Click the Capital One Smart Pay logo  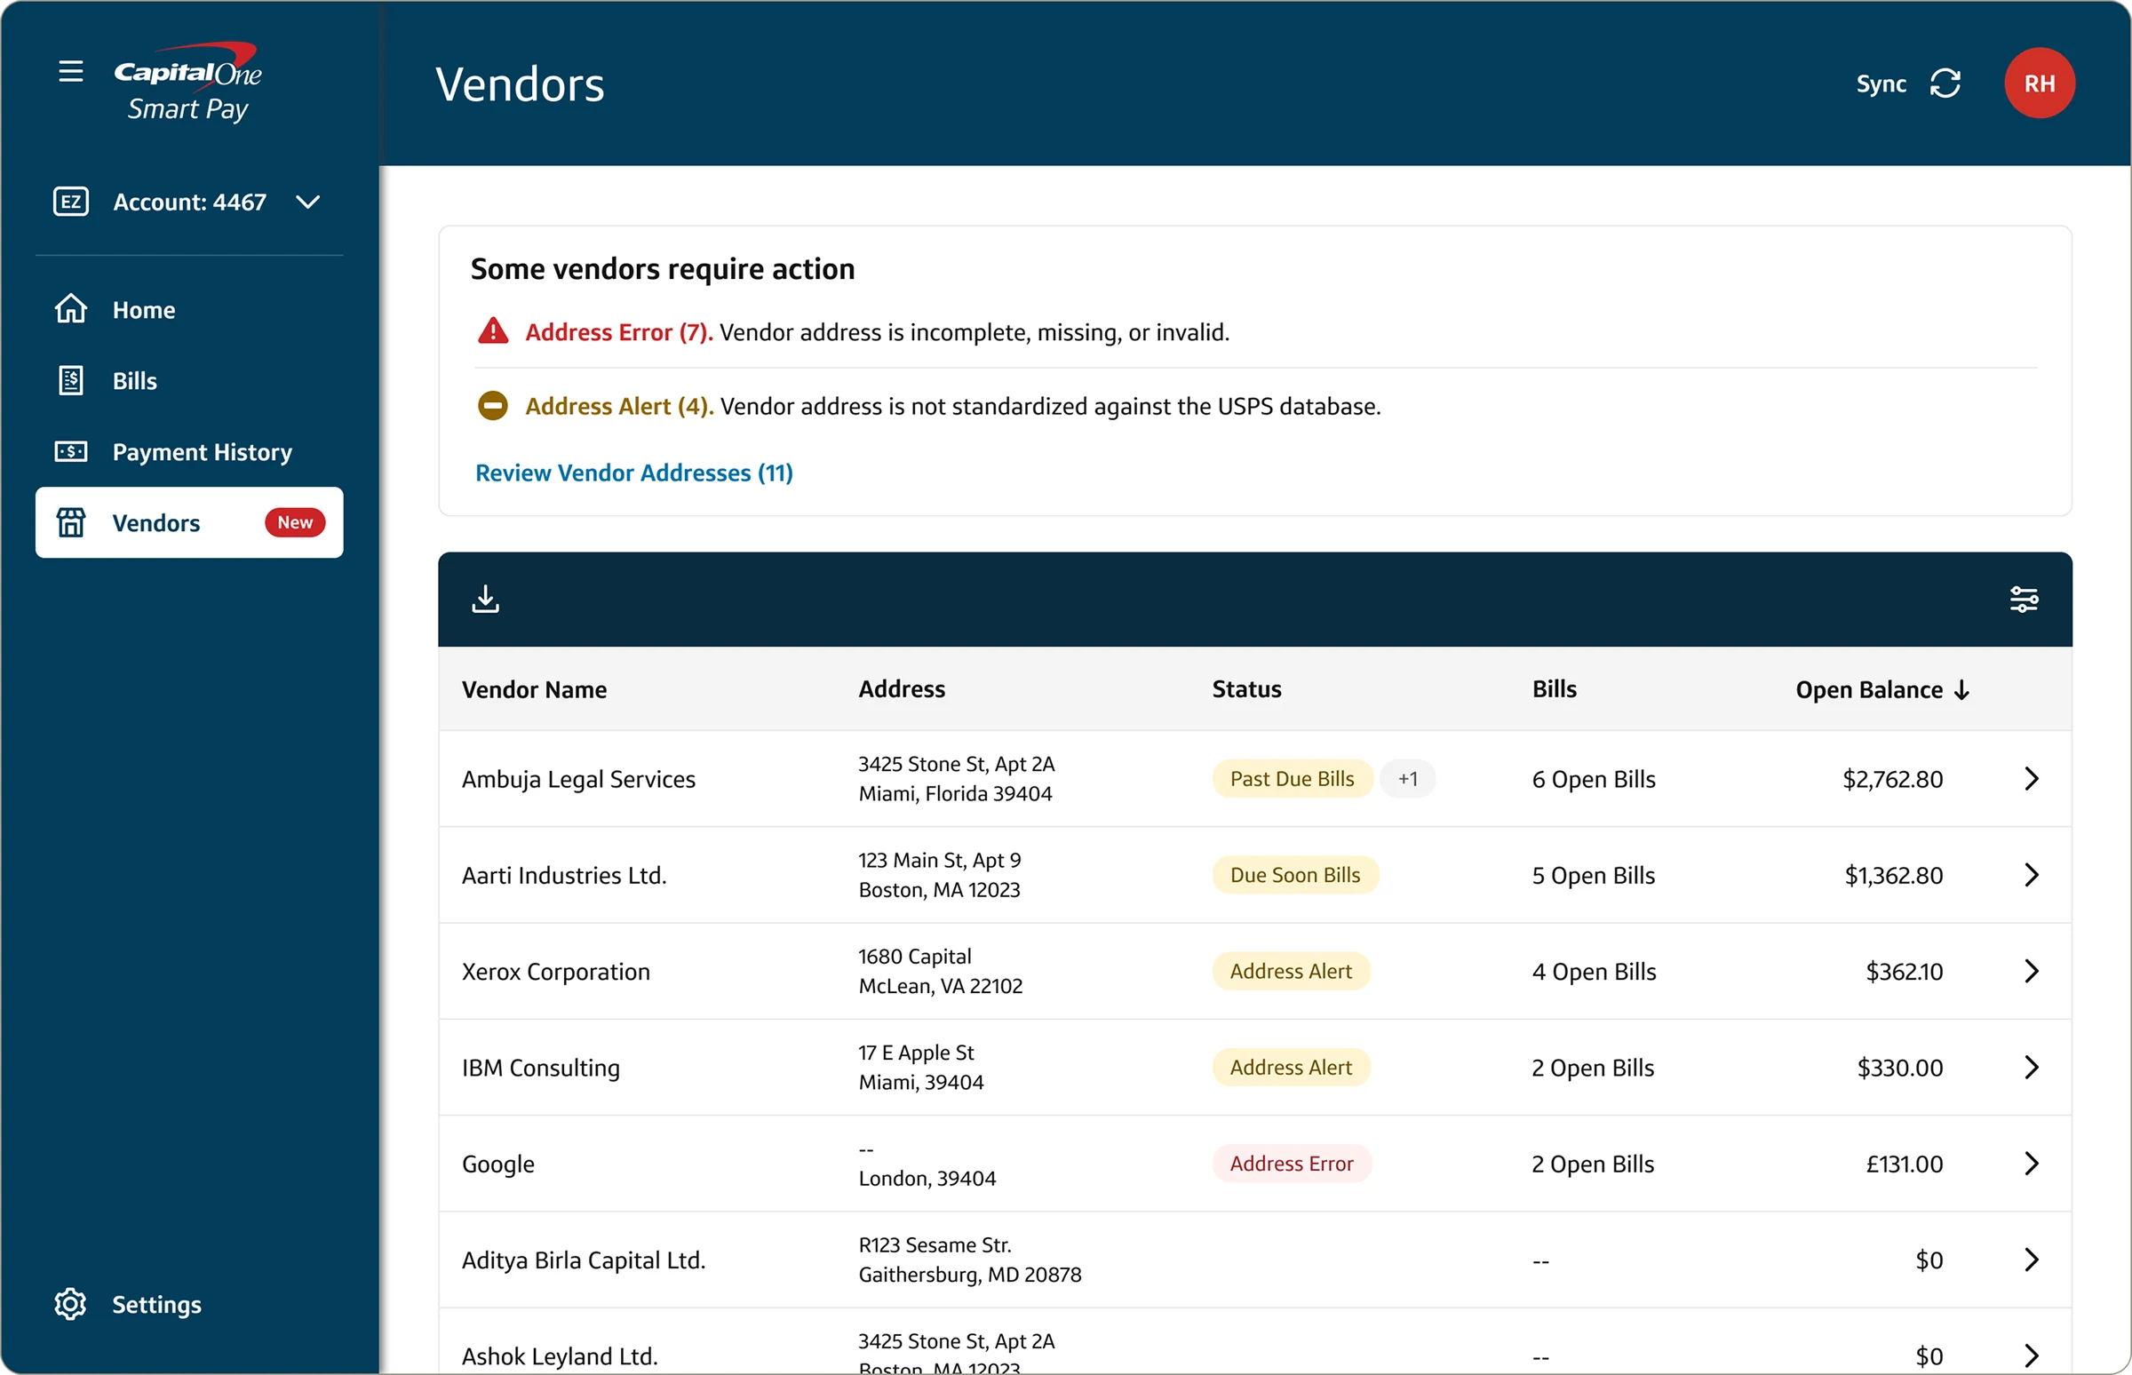[x=187, y=82]
